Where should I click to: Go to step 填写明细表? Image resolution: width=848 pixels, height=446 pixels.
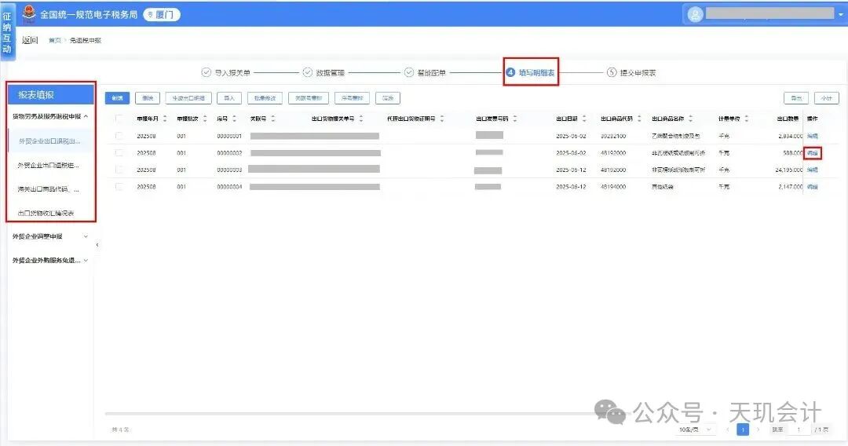(x=531, y=72)
